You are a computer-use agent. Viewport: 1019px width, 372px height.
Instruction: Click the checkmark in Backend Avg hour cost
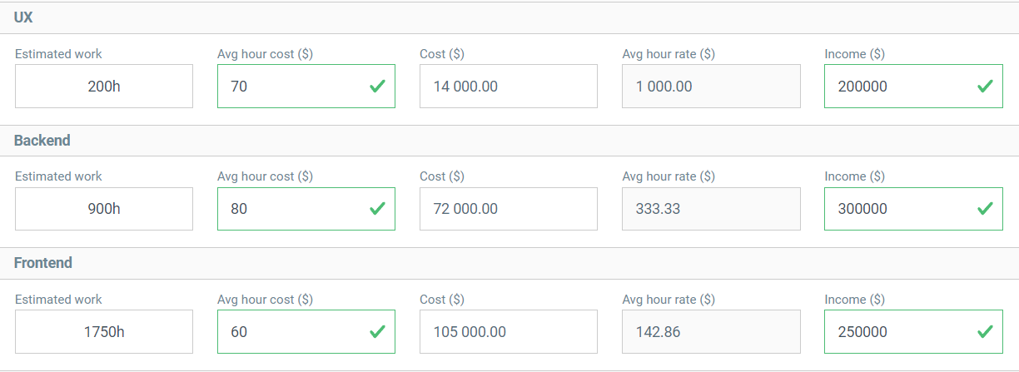tap(377, 209)
